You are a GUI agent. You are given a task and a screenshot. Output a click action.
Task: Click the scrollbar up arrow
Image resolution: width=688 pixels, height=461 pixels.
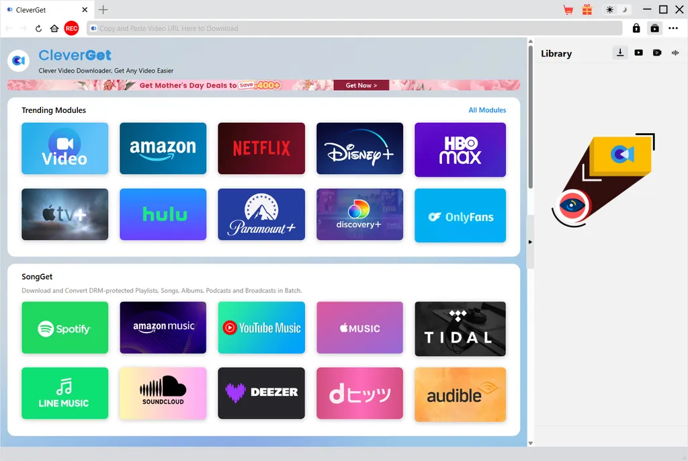(531, 41)
